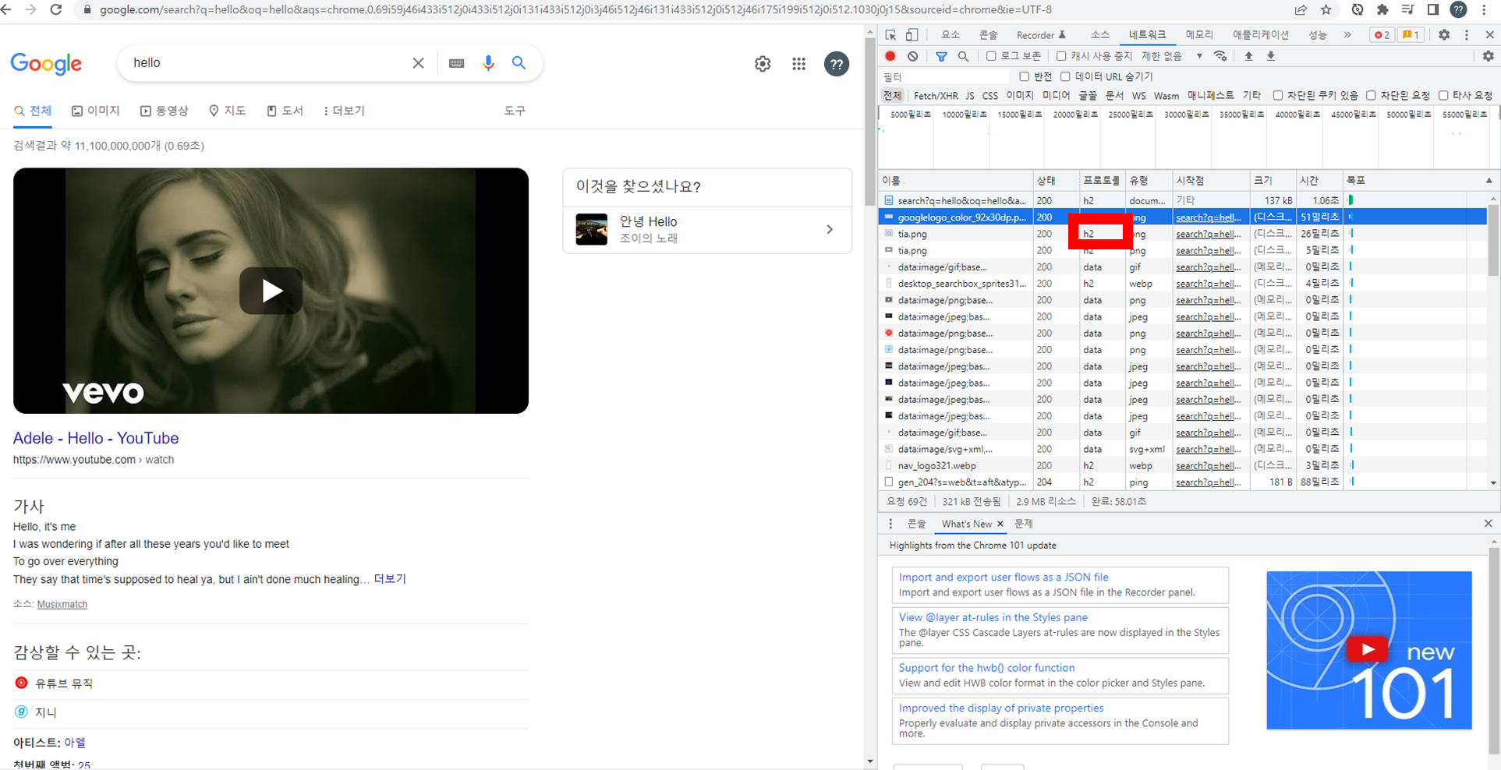Screen dimensions: 1501x770
Task: Open the 애플리케이션 tab
Action: tap(1261, 35)
